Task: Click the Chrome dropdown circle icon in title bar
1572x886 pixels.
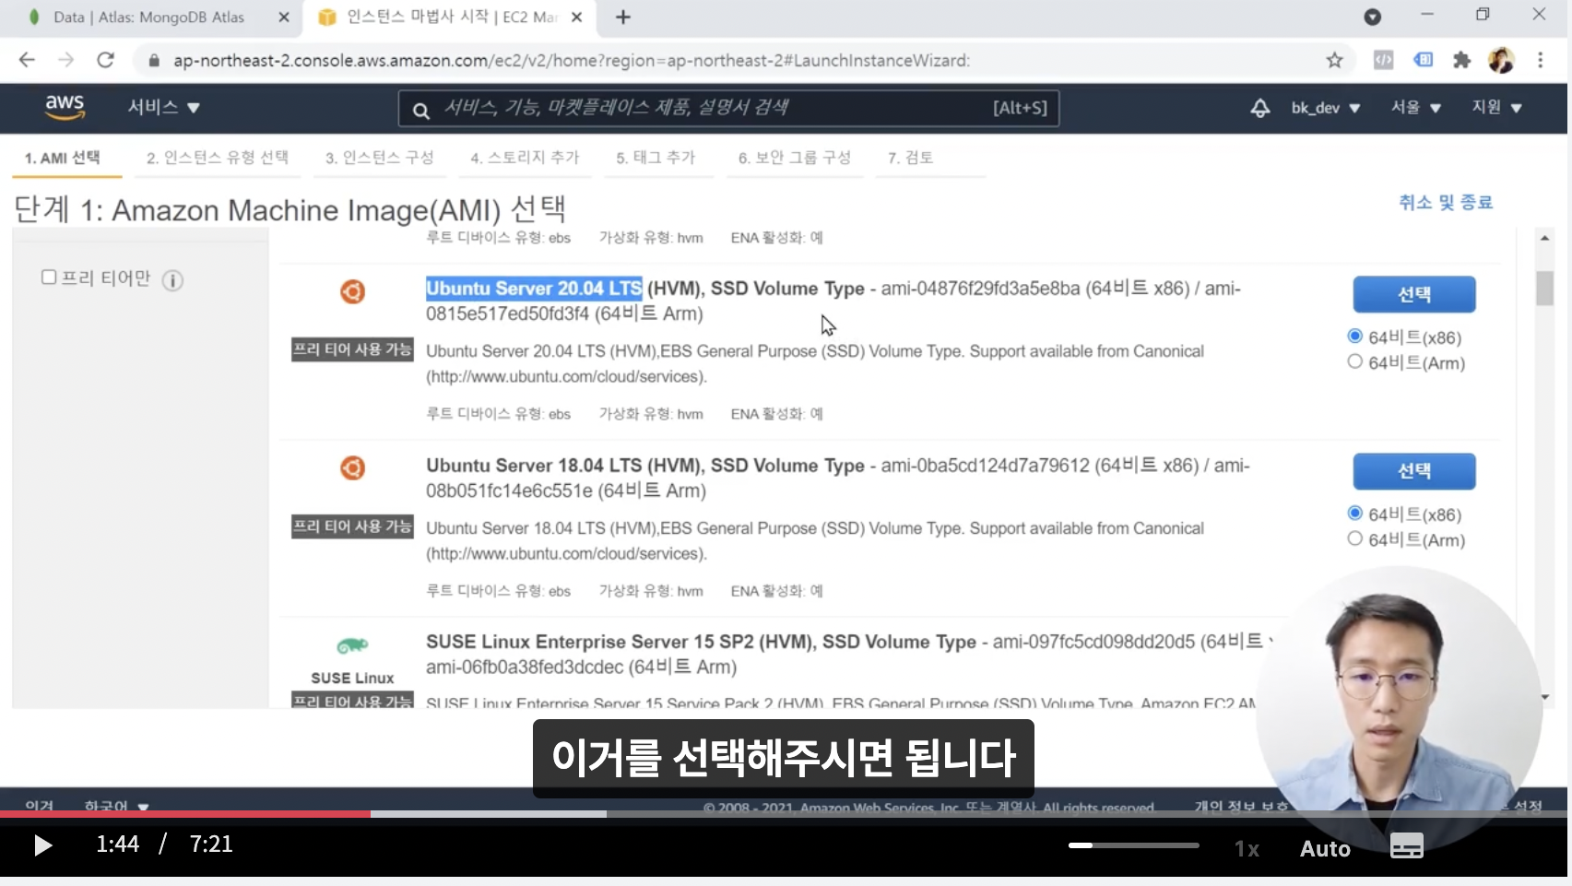Action: pyautogui.click(x=1372, y=17)
